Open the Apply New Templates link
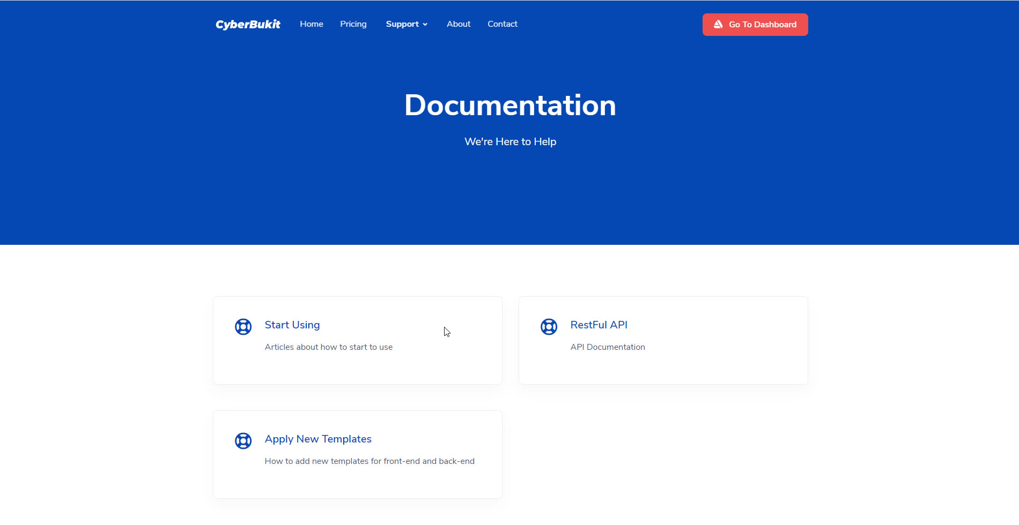Image resolution: width=1019 pixels, height=525 pixels. (318, 439)
